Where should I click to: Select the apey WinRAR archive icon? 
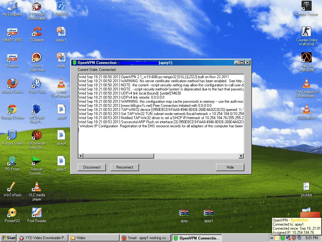[184, 216]
